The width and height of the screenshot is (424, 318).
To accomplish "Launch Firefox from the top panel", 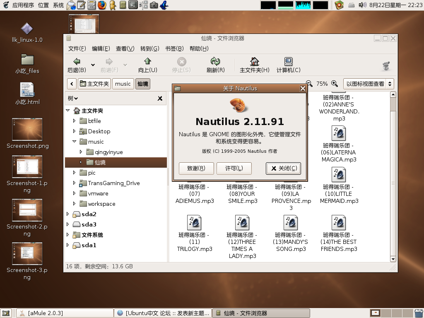I will tap(102, 5).
